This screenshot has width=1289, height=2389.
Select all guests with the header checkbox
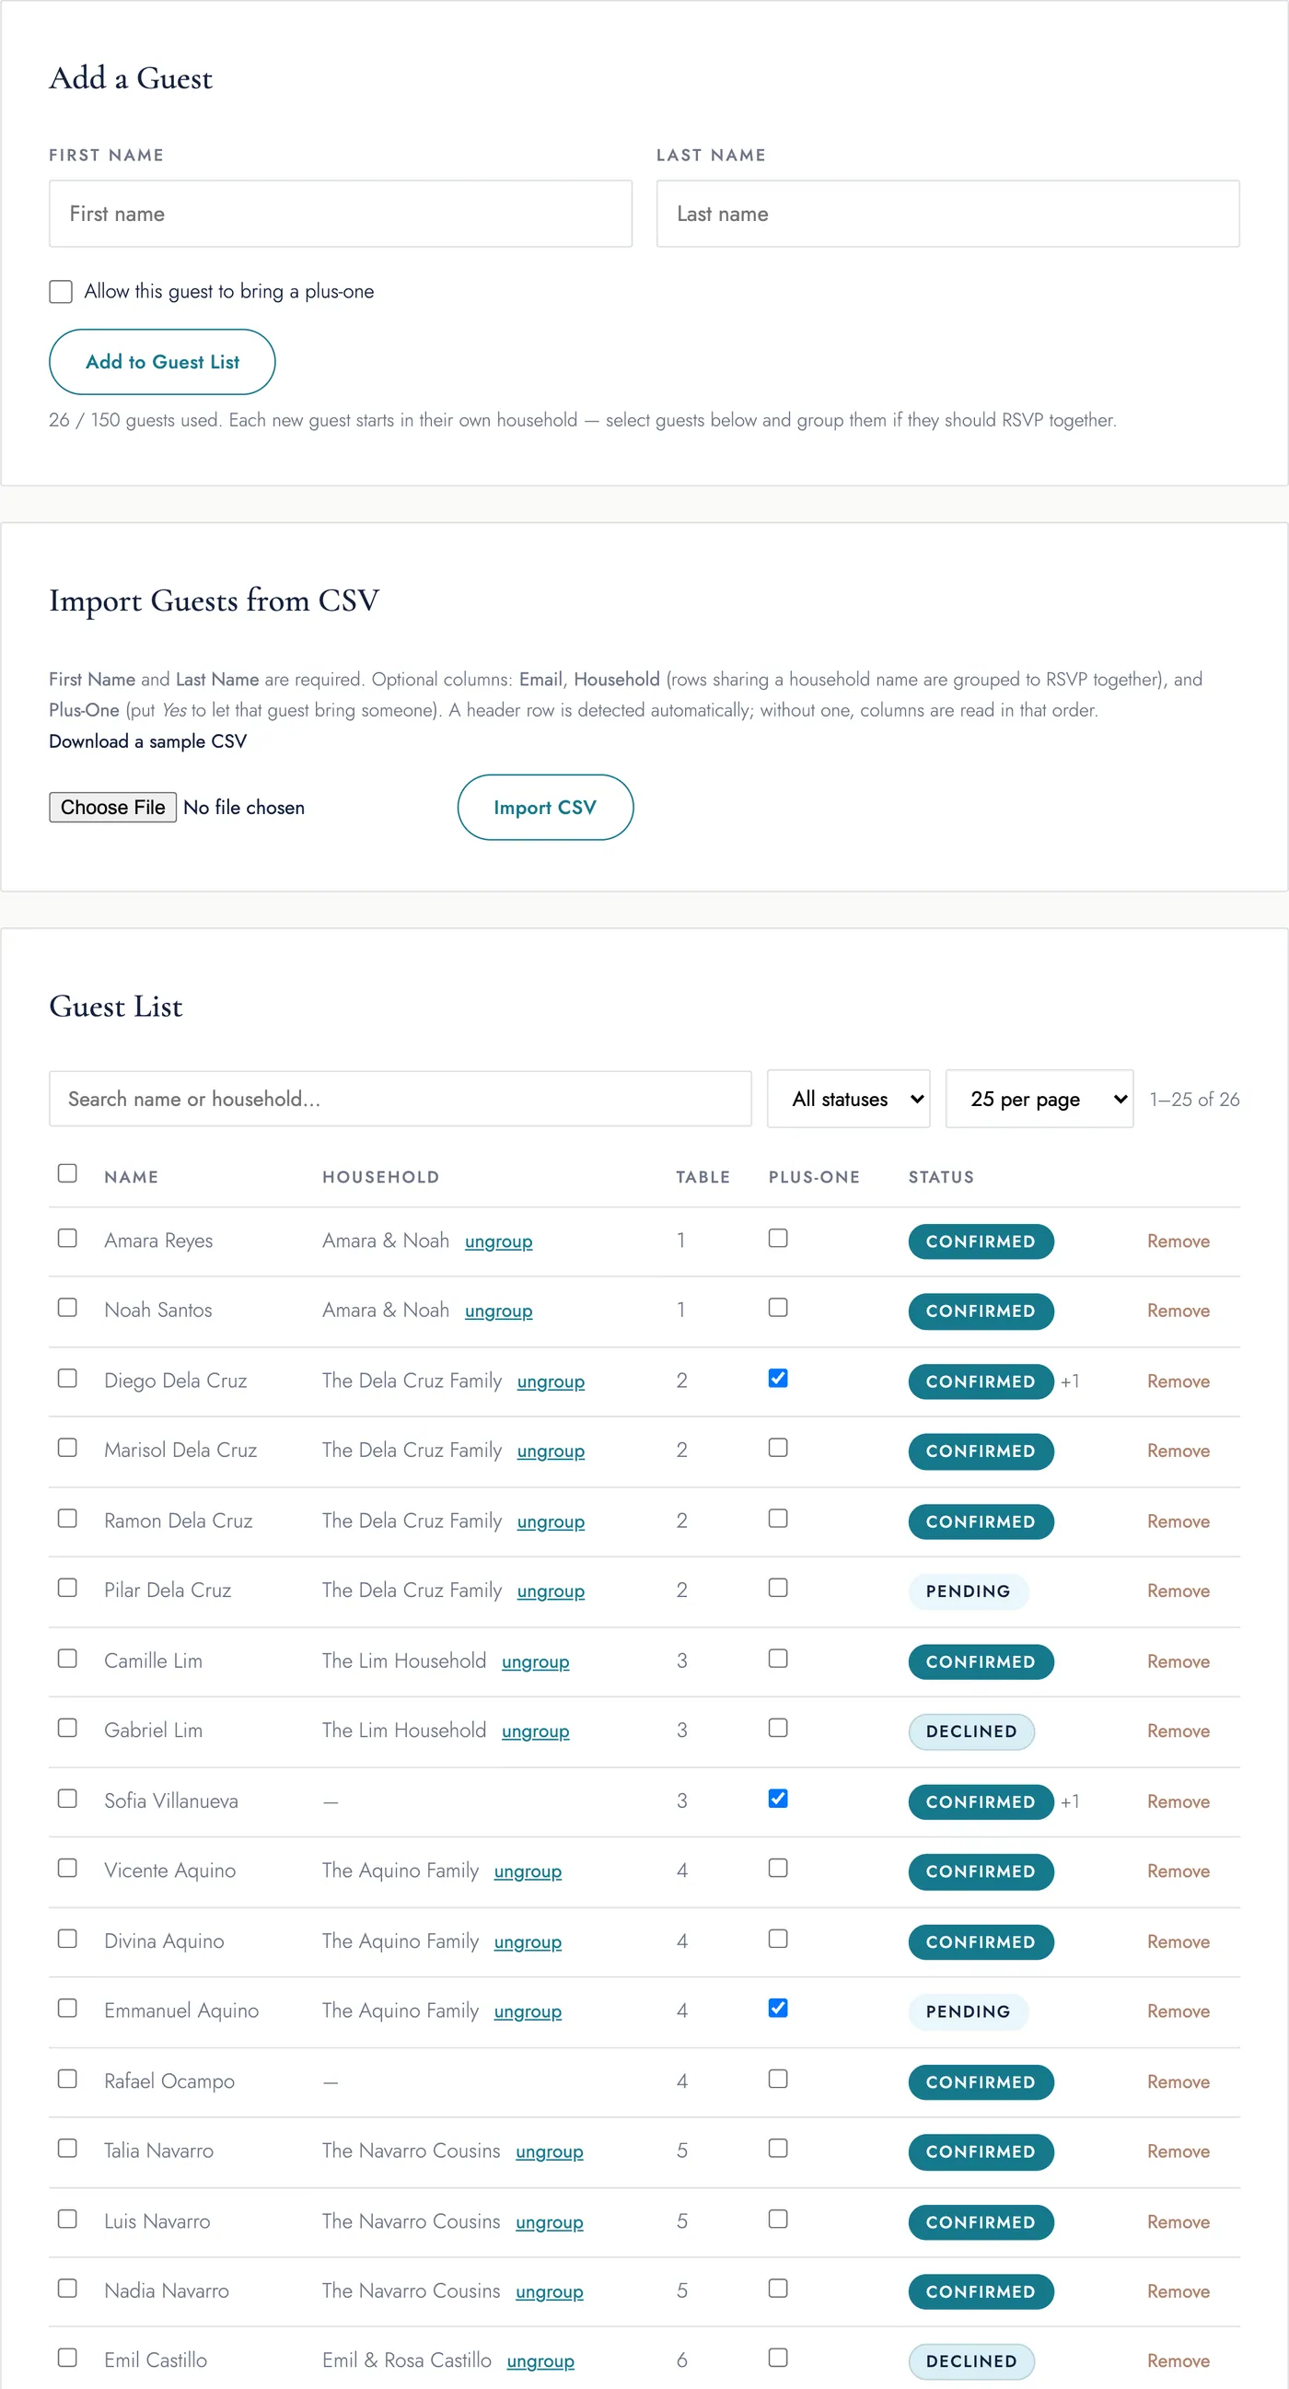coord(68,1173)
